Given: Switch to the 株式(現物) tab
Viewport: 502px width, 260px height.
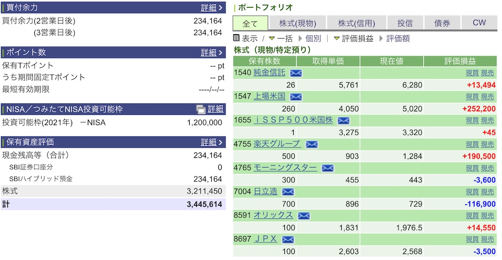Looking at the screenshot, I should tap(298, 23).
